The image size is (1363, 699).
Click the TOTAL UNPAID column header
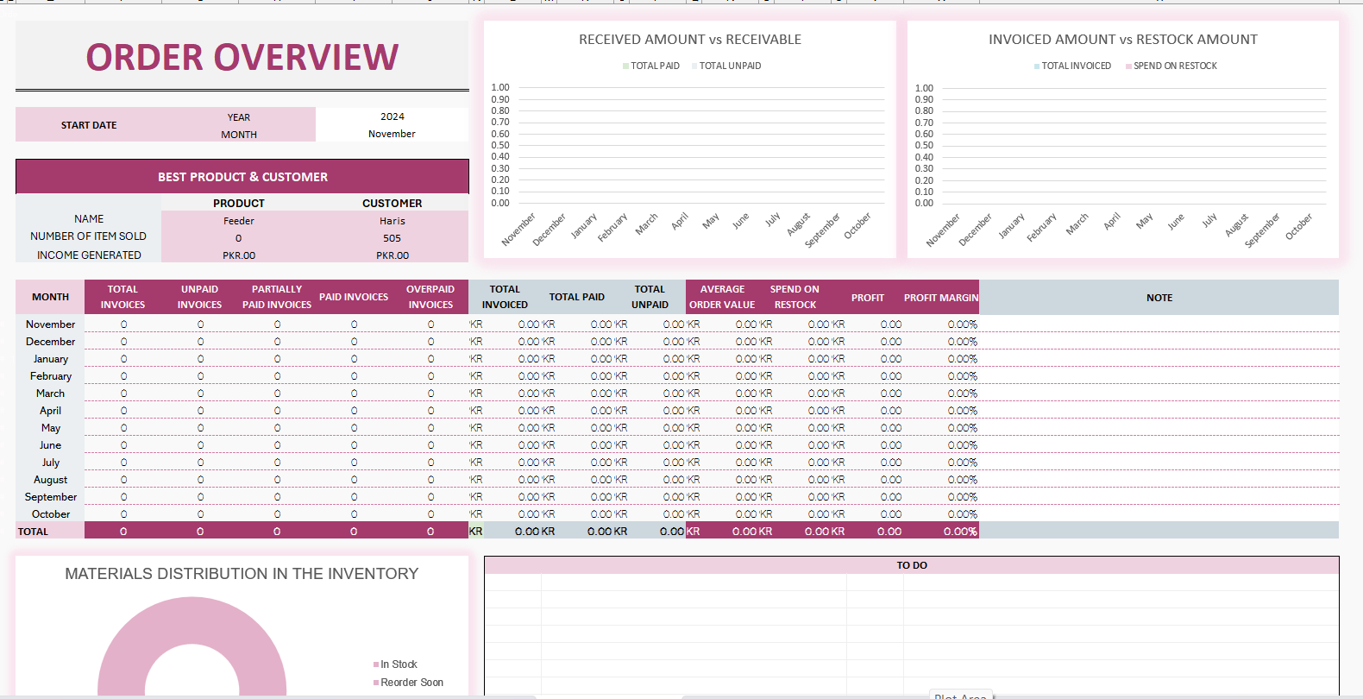point(650,297)
